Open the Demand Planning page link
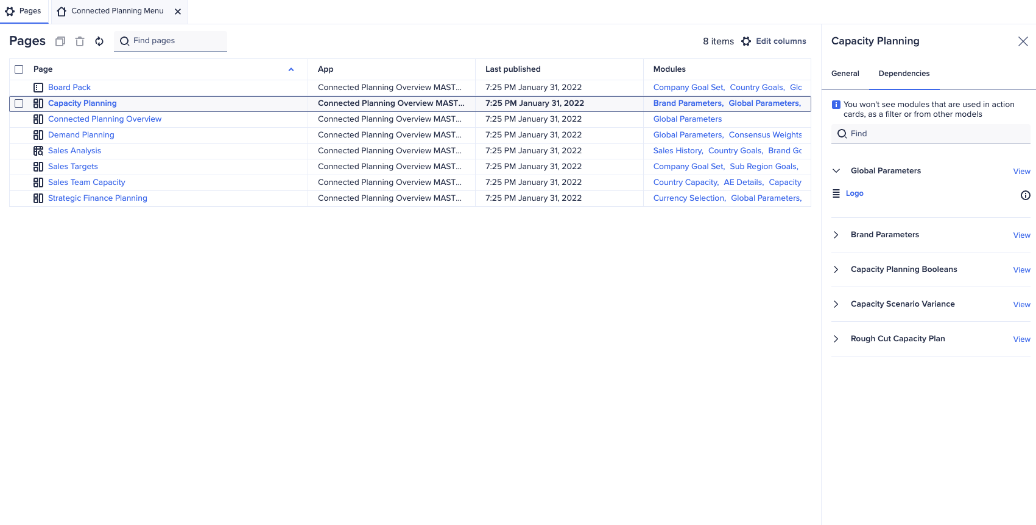This screenshot has width=1036, height=525. click(81, 135)
